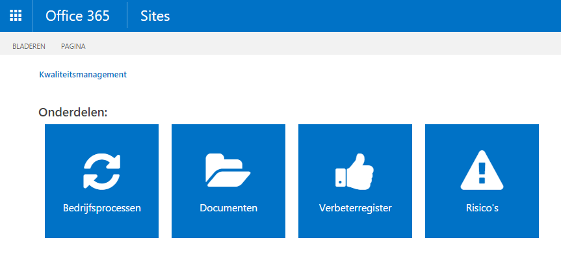
Task: Open the blue Documenten tile
Action: tap(228, 181)
